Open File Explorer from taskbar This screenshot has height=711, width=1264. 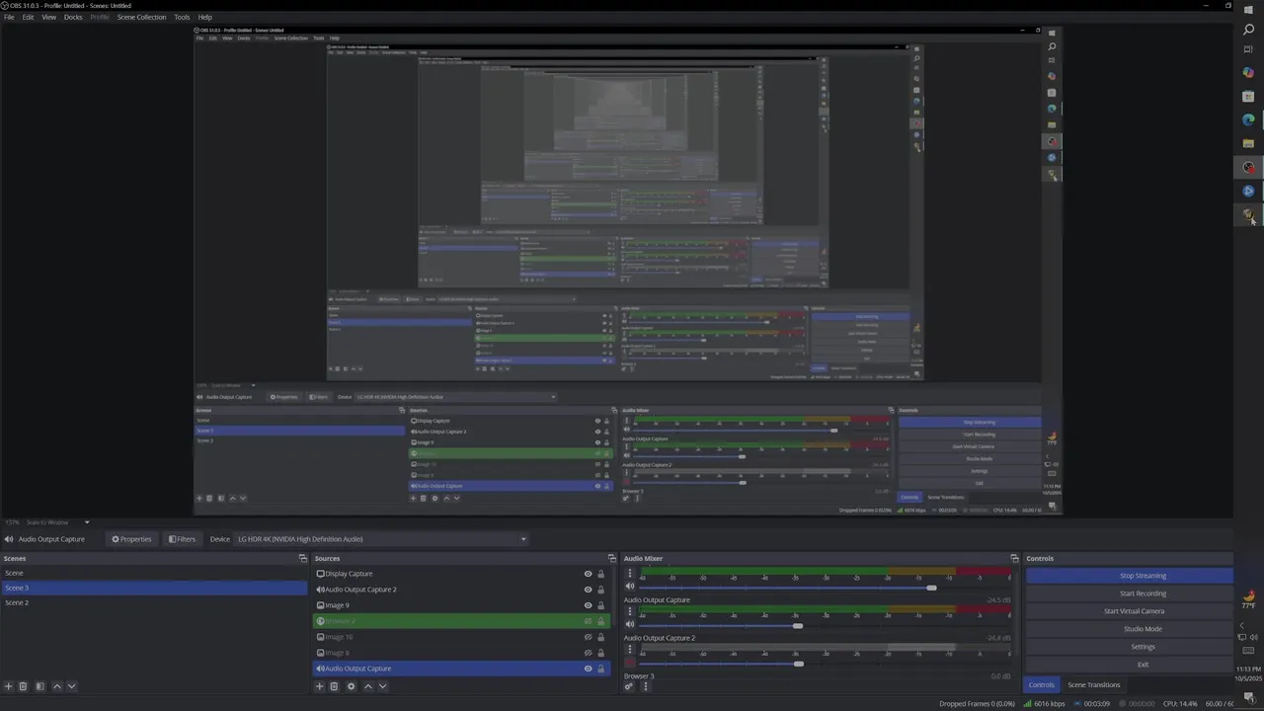[1248, 143]
